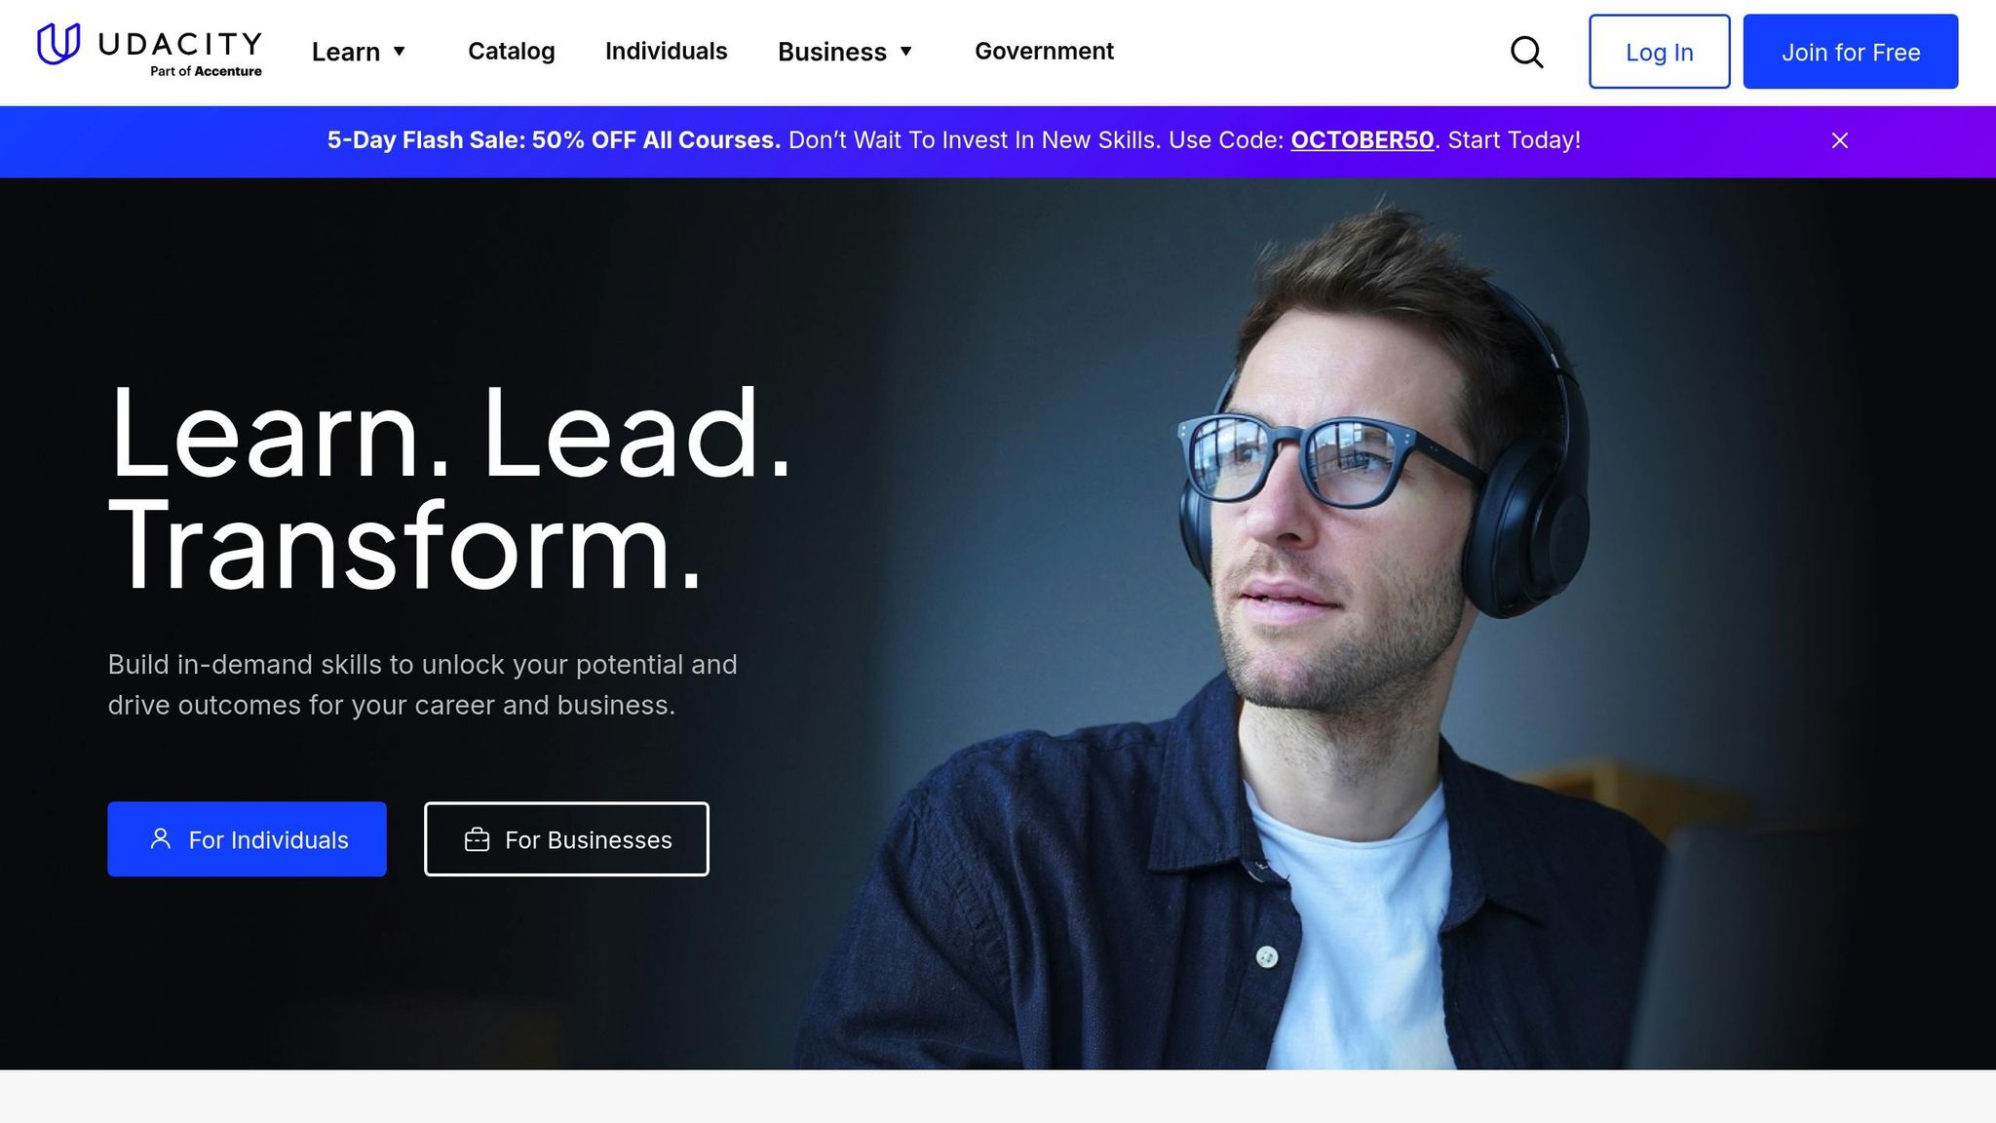This screenshot has height=1123, width=1996.
Task: Click the OCTOBER50 promo code link
Action: [1362, 140]
